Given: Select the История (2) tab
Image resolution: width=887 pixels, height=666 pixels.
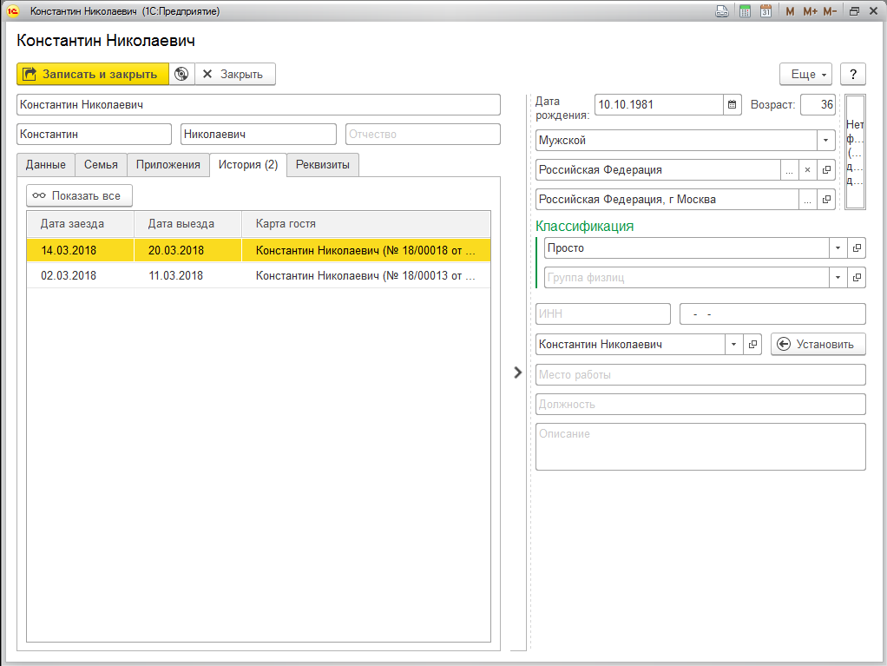Looking at the screenshot, I should pos(248,165).
